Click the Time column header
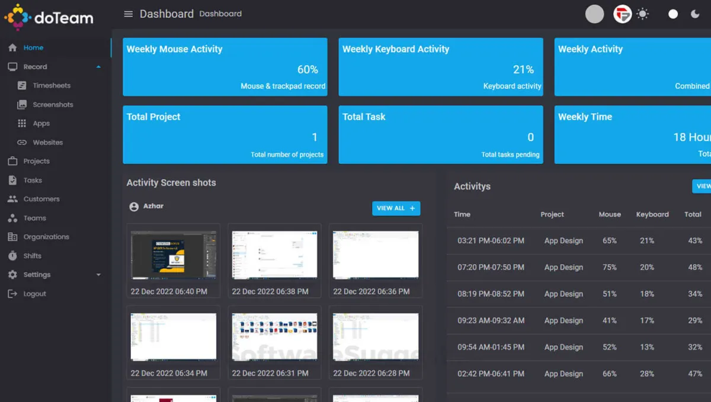Viewport: 711px width, 402px height. [x=462, y=214]
